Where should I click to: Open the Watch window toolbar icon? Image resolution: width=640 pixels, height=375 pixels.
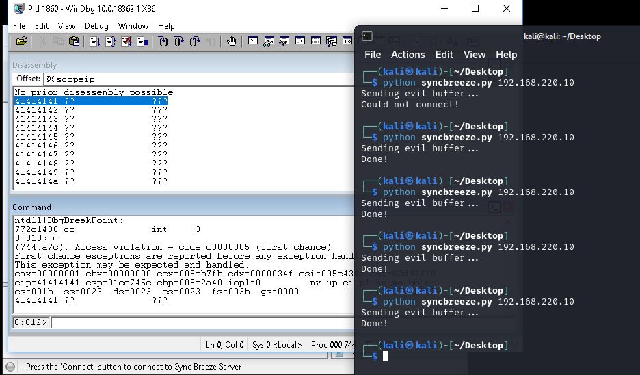269,41
